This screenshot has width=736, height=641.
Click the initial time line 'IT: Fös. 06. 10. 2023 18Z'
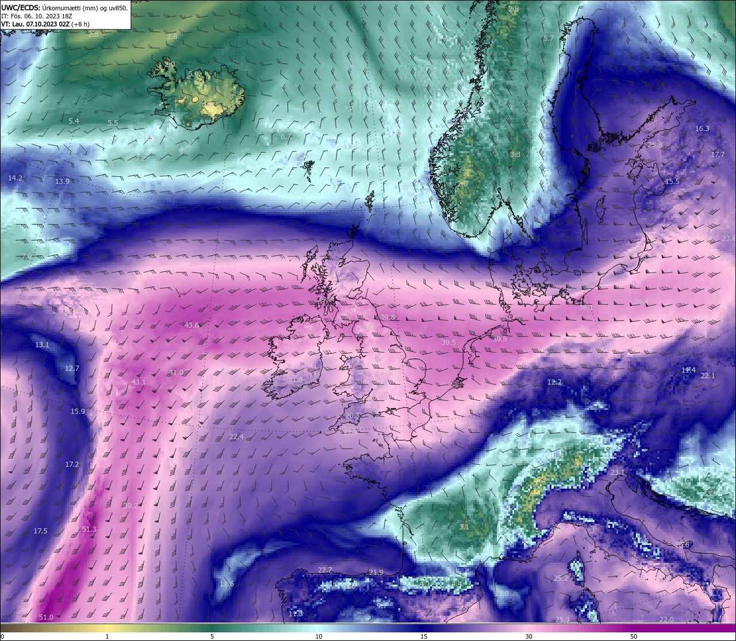coord(37,16)
